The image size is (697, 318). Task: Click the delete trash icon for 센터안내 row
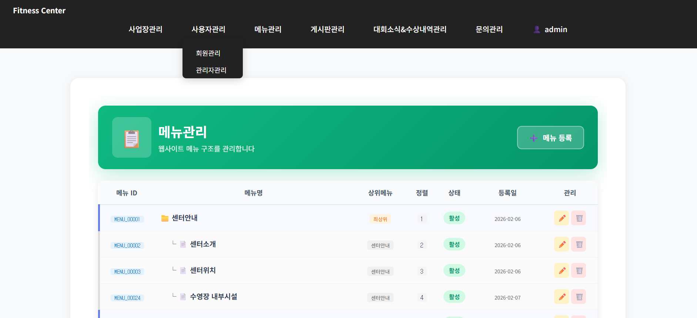click(579, 218)
